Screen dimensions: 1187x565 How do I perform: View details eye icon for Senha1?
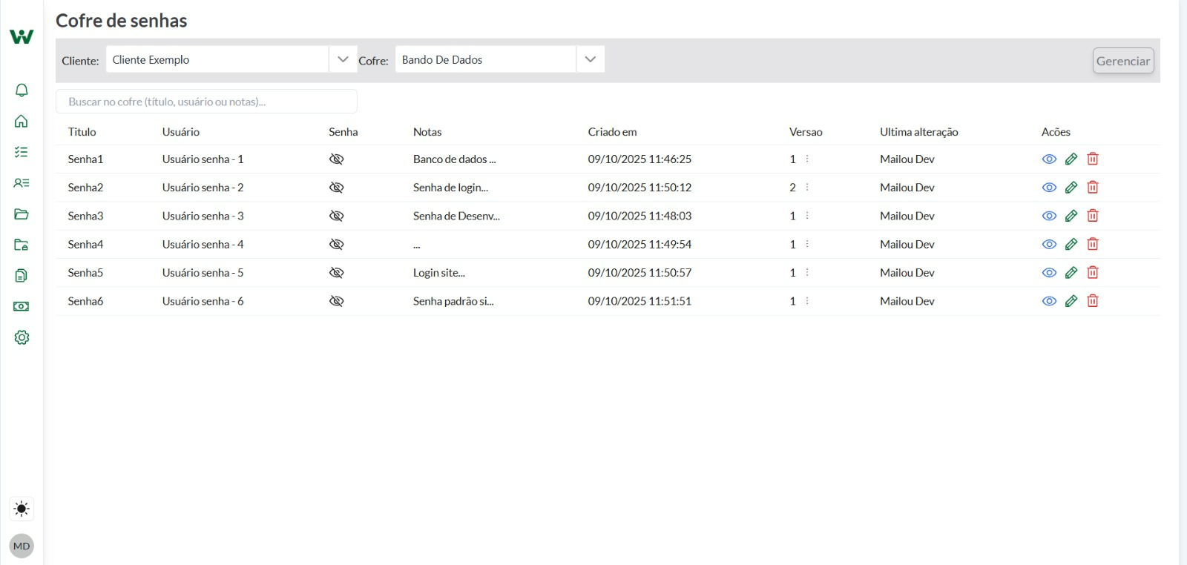[1049, 159]
